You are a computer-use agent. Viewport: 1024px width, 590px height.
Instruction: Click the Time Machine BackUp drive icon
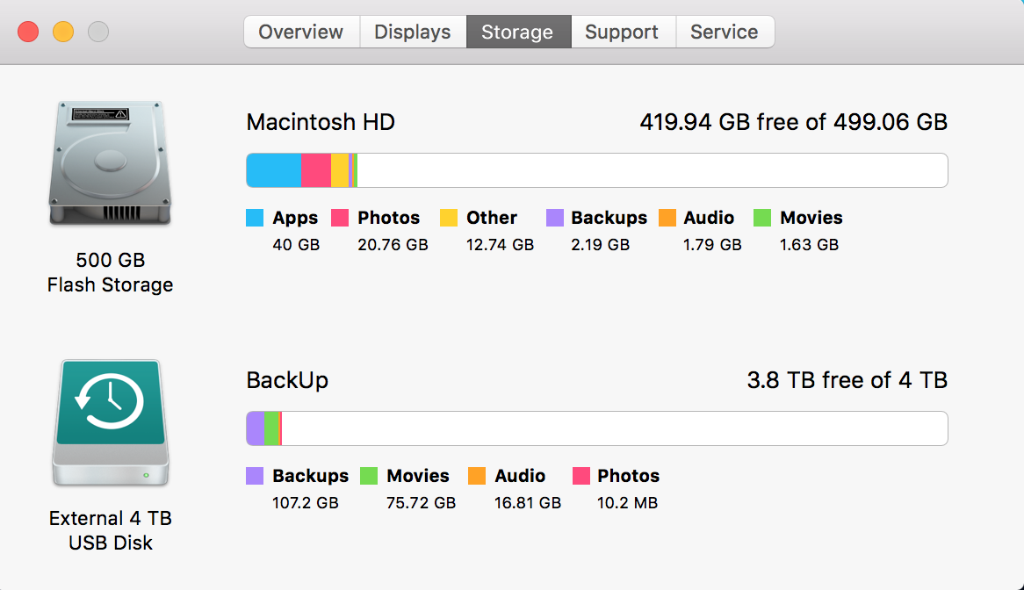[x=111, y=422]
